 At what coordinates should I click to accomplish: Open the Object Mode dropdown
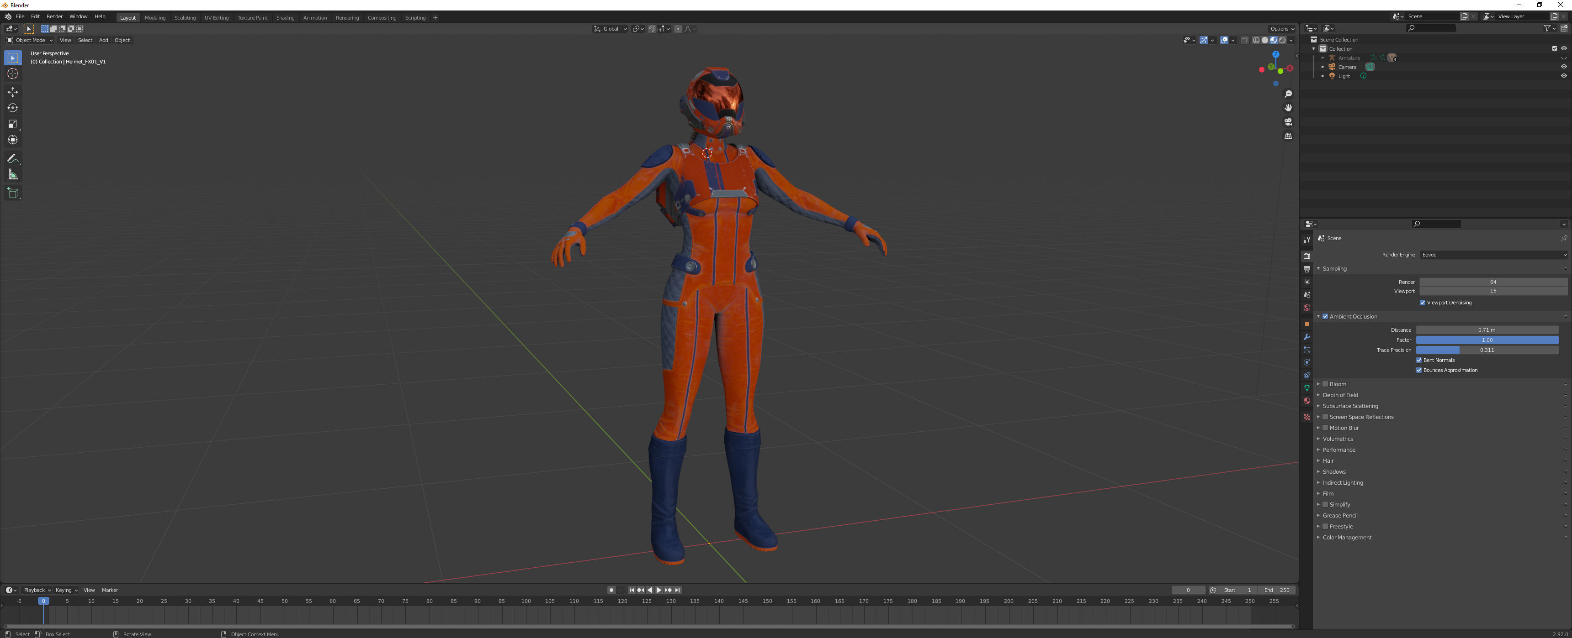tap(30, 40)
